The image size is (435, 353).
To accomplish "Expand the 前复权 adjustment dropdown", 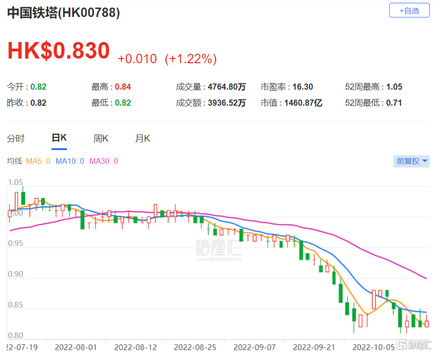I will point(411,161).
